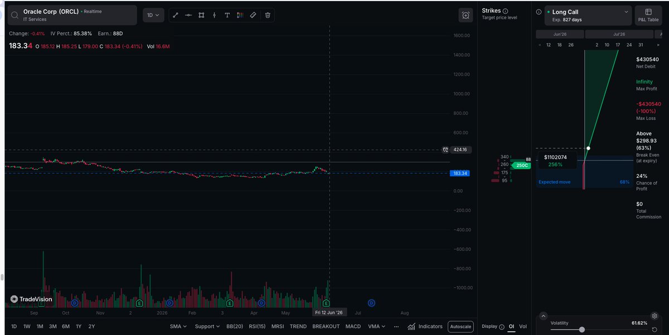Viewport: 669px width, 335px height.
Task: Toggle Autoscale on the chart
Action: coord(460,327)
